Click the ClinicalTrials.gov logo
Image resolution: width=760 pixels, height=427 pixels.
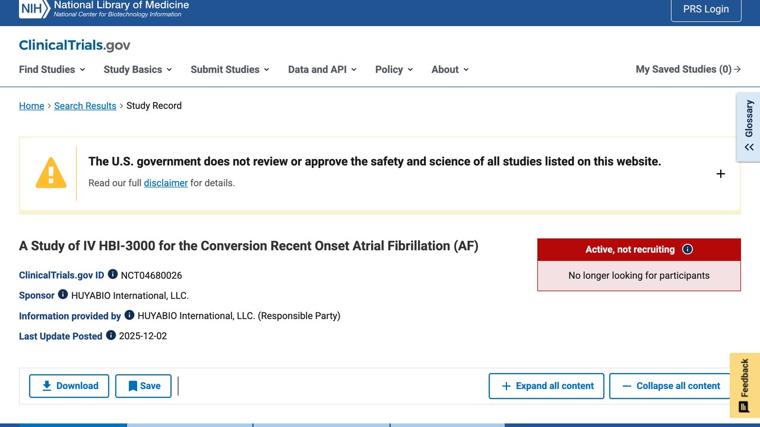(75, 45)
